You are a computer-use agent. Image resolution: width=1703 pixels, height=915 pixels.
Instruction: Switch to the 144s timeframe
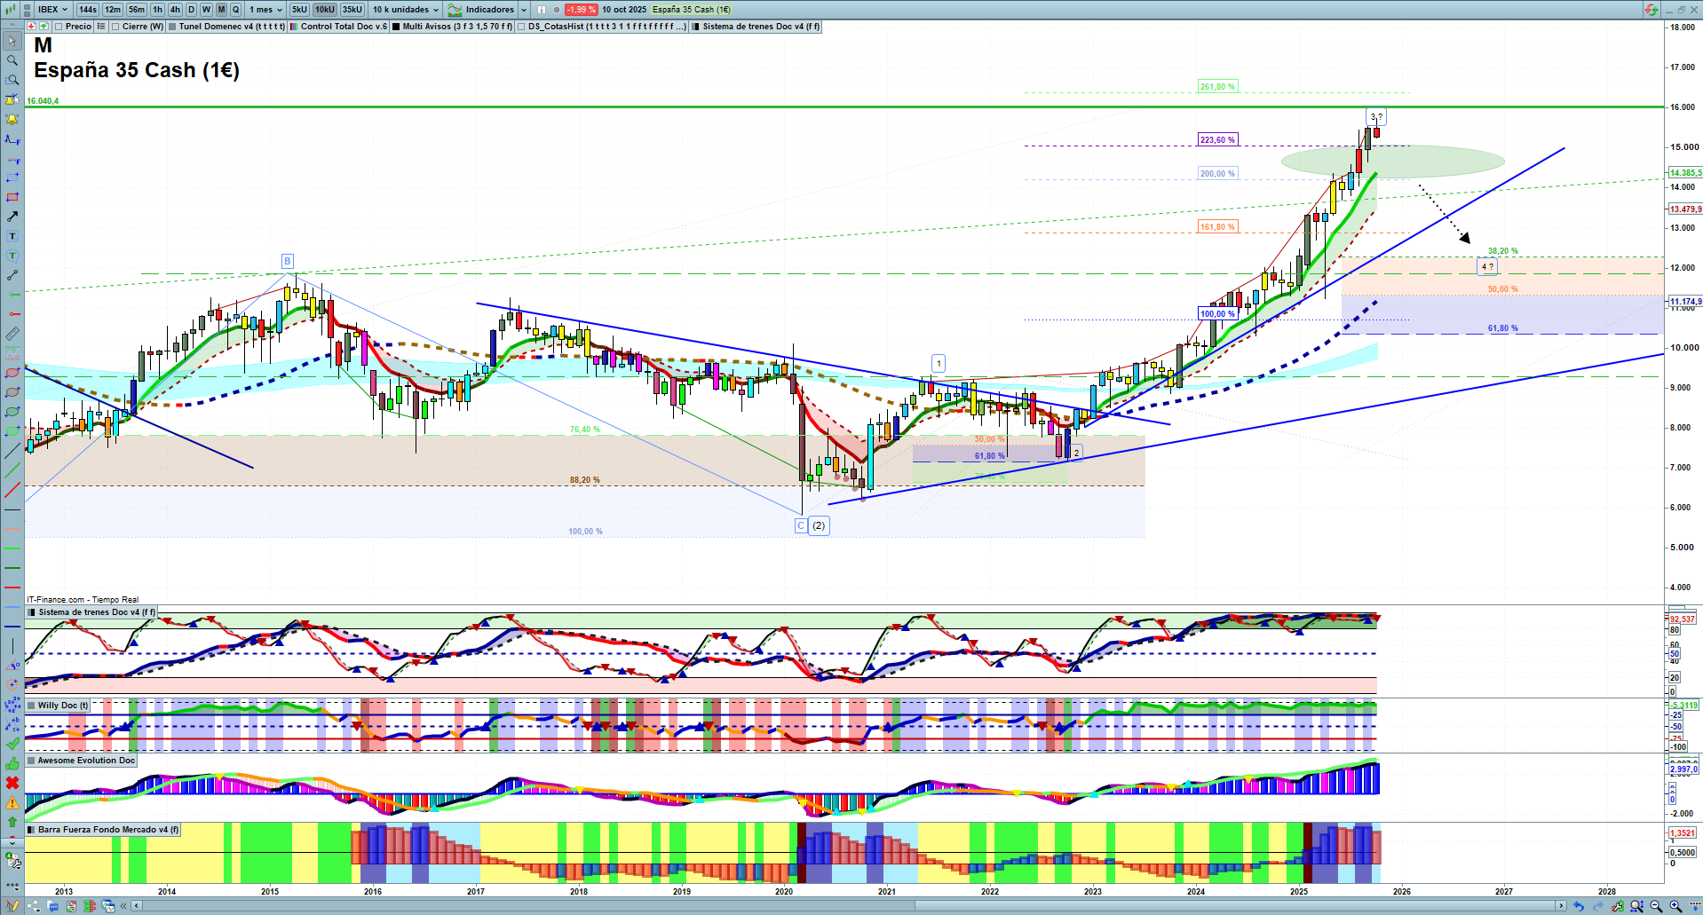point(87,10)
